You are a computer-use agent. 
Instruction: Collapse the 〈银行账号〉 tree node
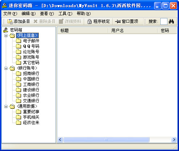pos(6,69)
